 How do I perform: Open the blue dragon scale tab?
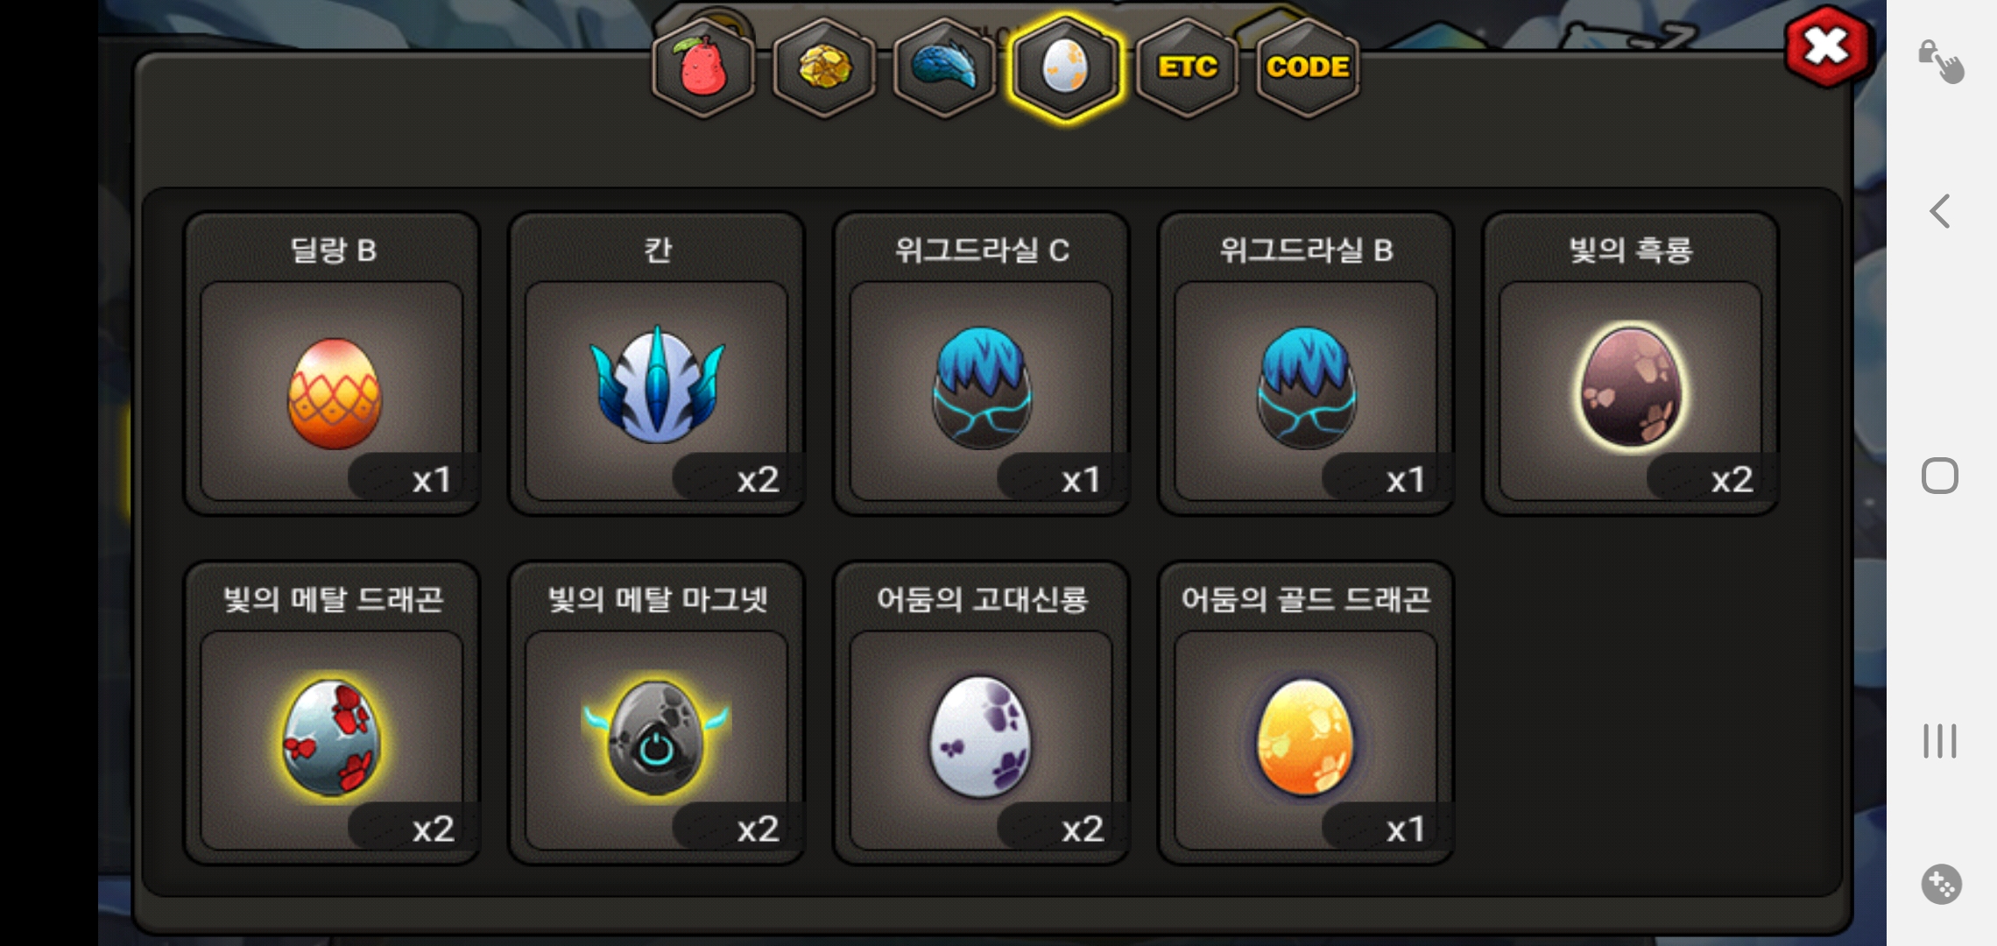944,67
